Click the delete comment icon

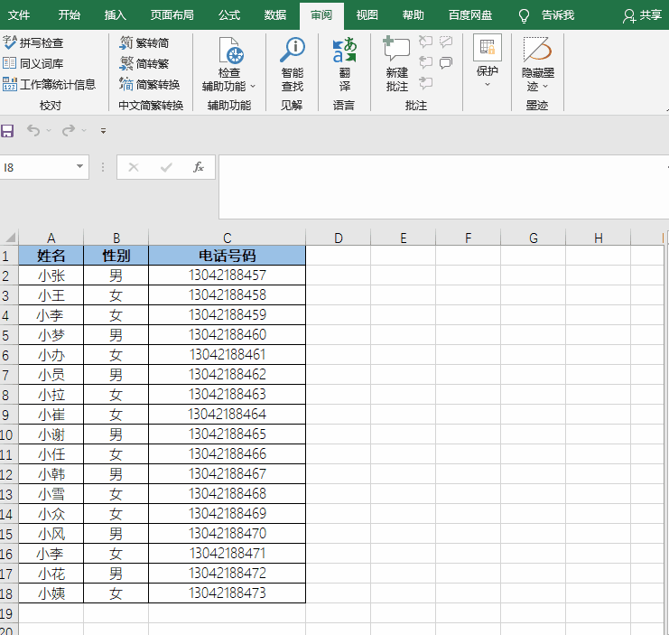pos(425,42)
